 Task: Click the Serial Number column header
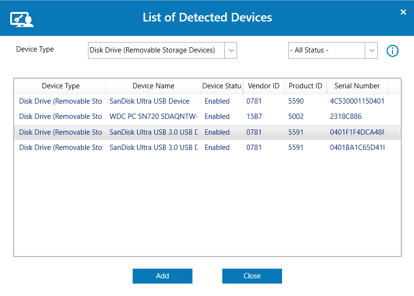pos(357,86)
